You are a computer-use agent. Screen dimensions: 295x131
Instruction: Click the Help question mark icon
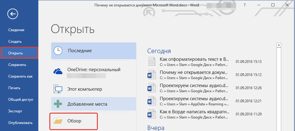244,5
